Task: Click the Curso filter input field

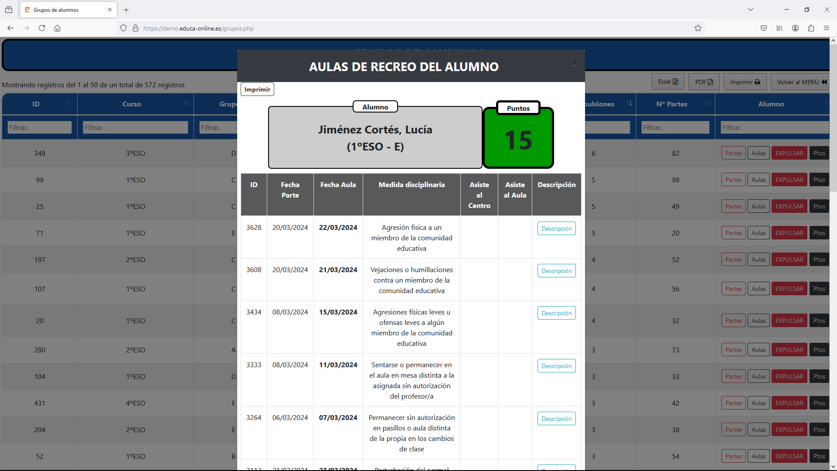Action: [x=135, y=127]
